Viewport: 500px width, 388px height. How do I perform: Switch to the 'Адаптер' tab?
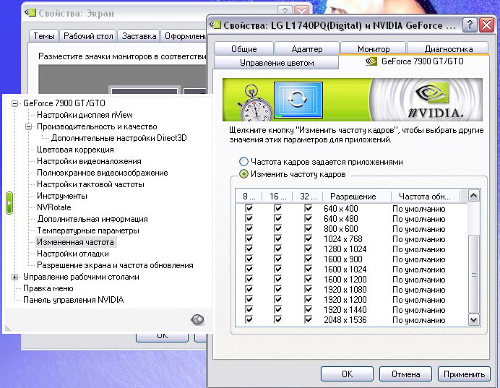tap(306, 49)
